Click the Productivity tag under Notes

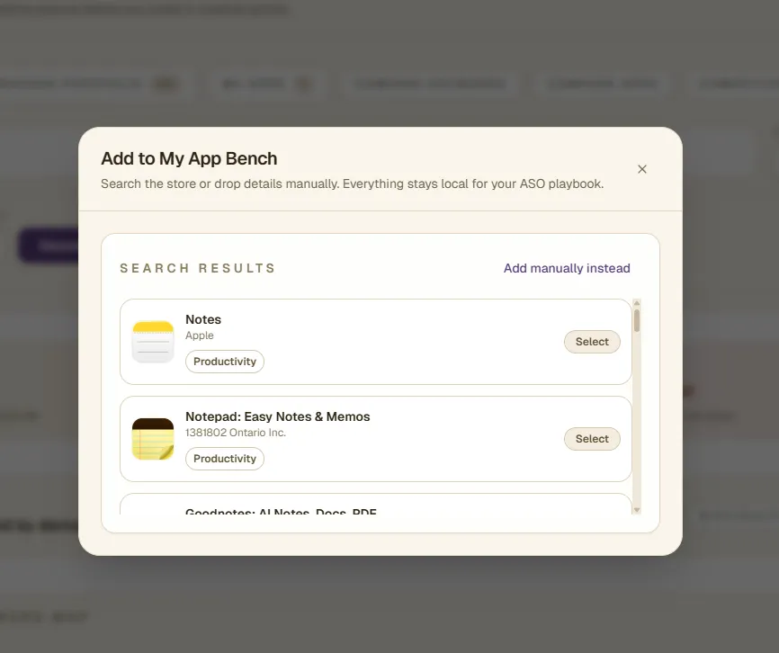point(225,362)
